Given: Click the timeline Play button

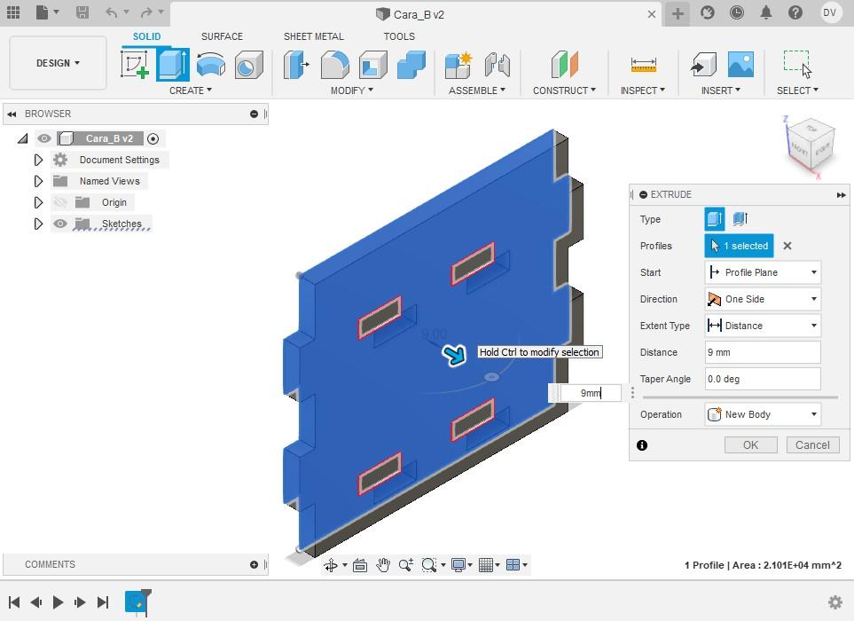Looking at the screenshot, I should (57, 602).
